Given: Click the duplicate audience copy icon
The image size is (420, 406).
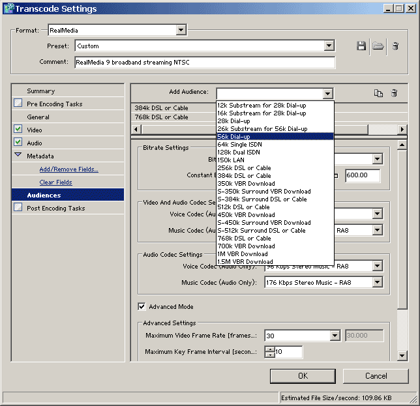Looking at the screenshot, I should point(378,93).
